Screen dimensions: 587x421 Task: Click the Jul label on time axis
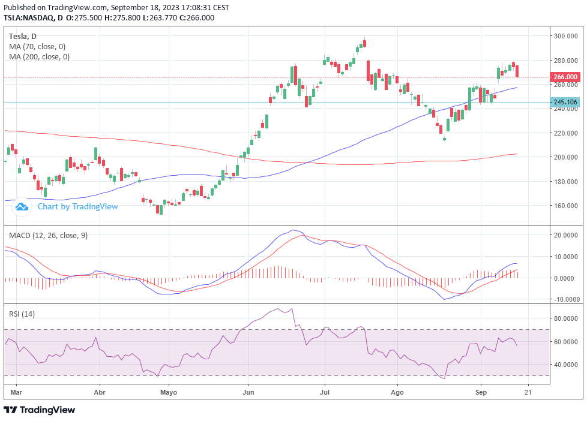[x=325, y=393]
